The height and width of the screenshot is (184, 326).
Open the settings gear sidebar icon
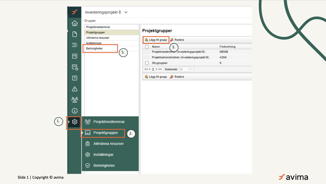[x=75, y=122]
